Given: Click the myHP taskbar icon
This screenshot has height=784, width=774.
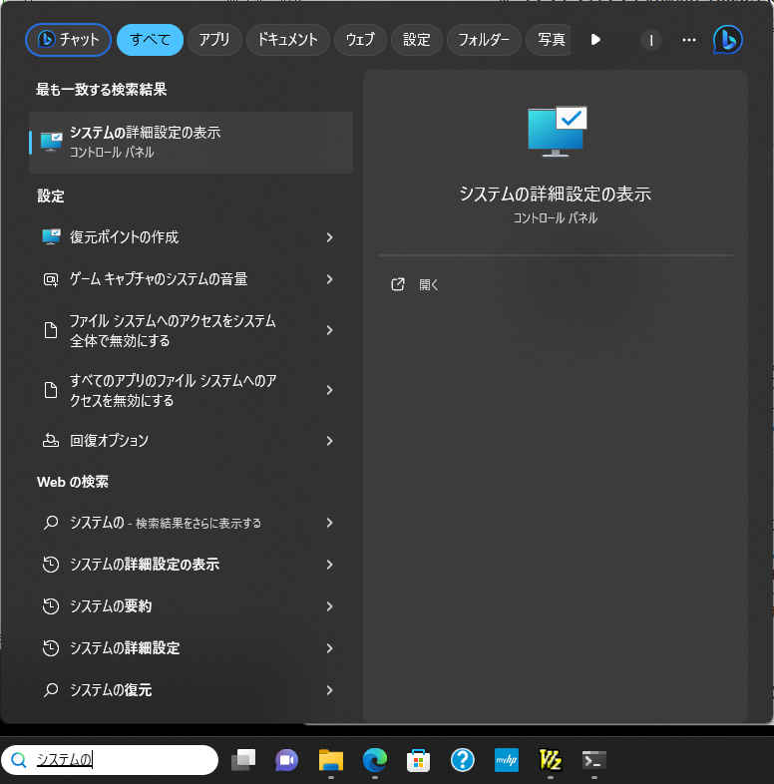Looking at the screenshot, I should (506, 761).
